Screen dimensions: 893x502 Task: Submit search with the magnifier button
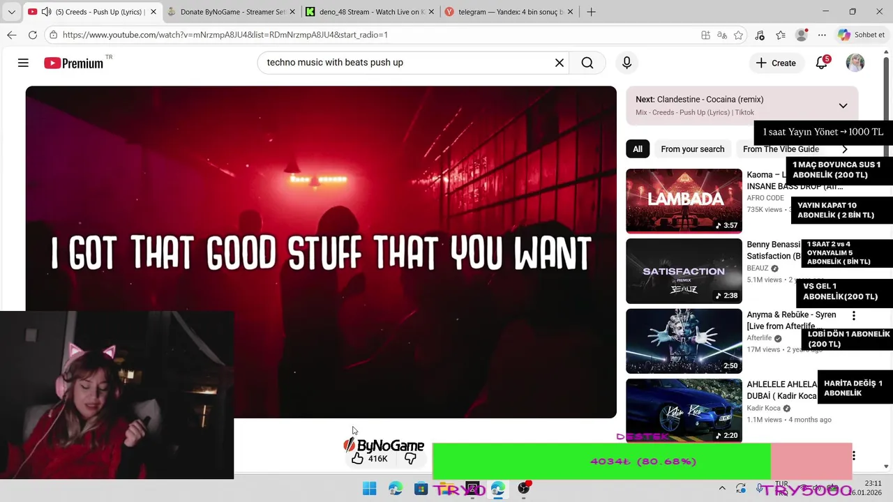click(x=587, y=63)
